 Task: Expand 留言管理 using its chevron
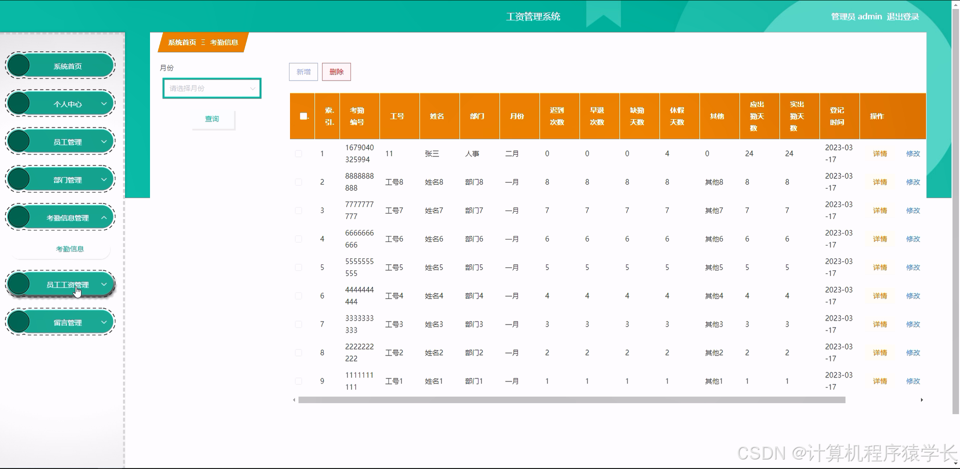[104, 322]
